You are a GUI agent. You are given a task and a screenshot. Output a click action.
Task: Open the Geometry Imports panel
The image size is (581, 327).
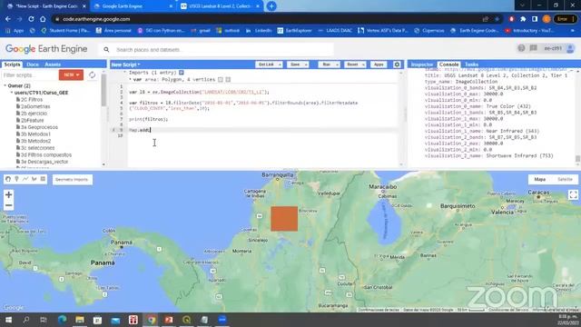pyautogui.click(x=72, y=180)
